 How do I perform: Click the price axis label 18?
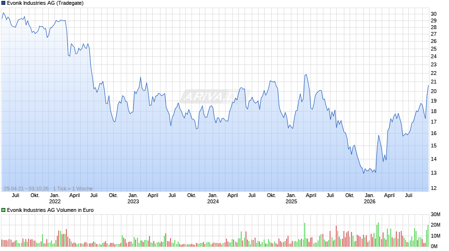click(x=434, y=111)
